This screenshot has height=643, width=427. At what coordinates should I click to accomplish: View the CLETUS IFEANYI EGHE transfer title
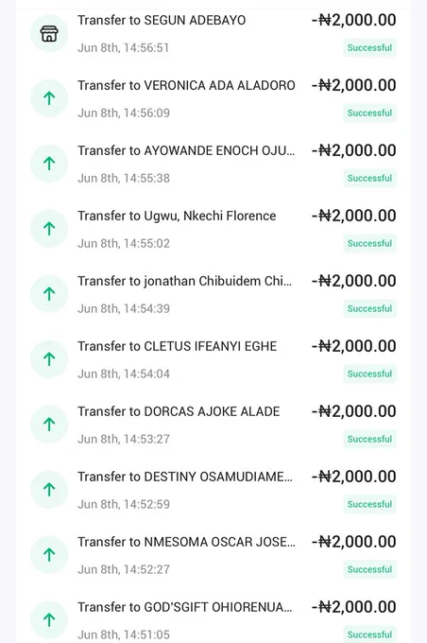[x=177, y=346]
